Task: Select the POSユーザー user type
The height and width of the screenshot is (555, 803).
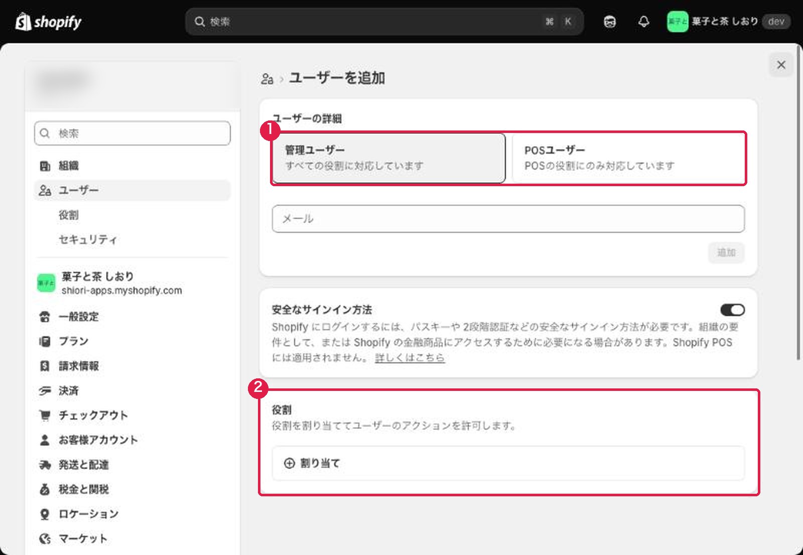Action: [x=628, y=158]
